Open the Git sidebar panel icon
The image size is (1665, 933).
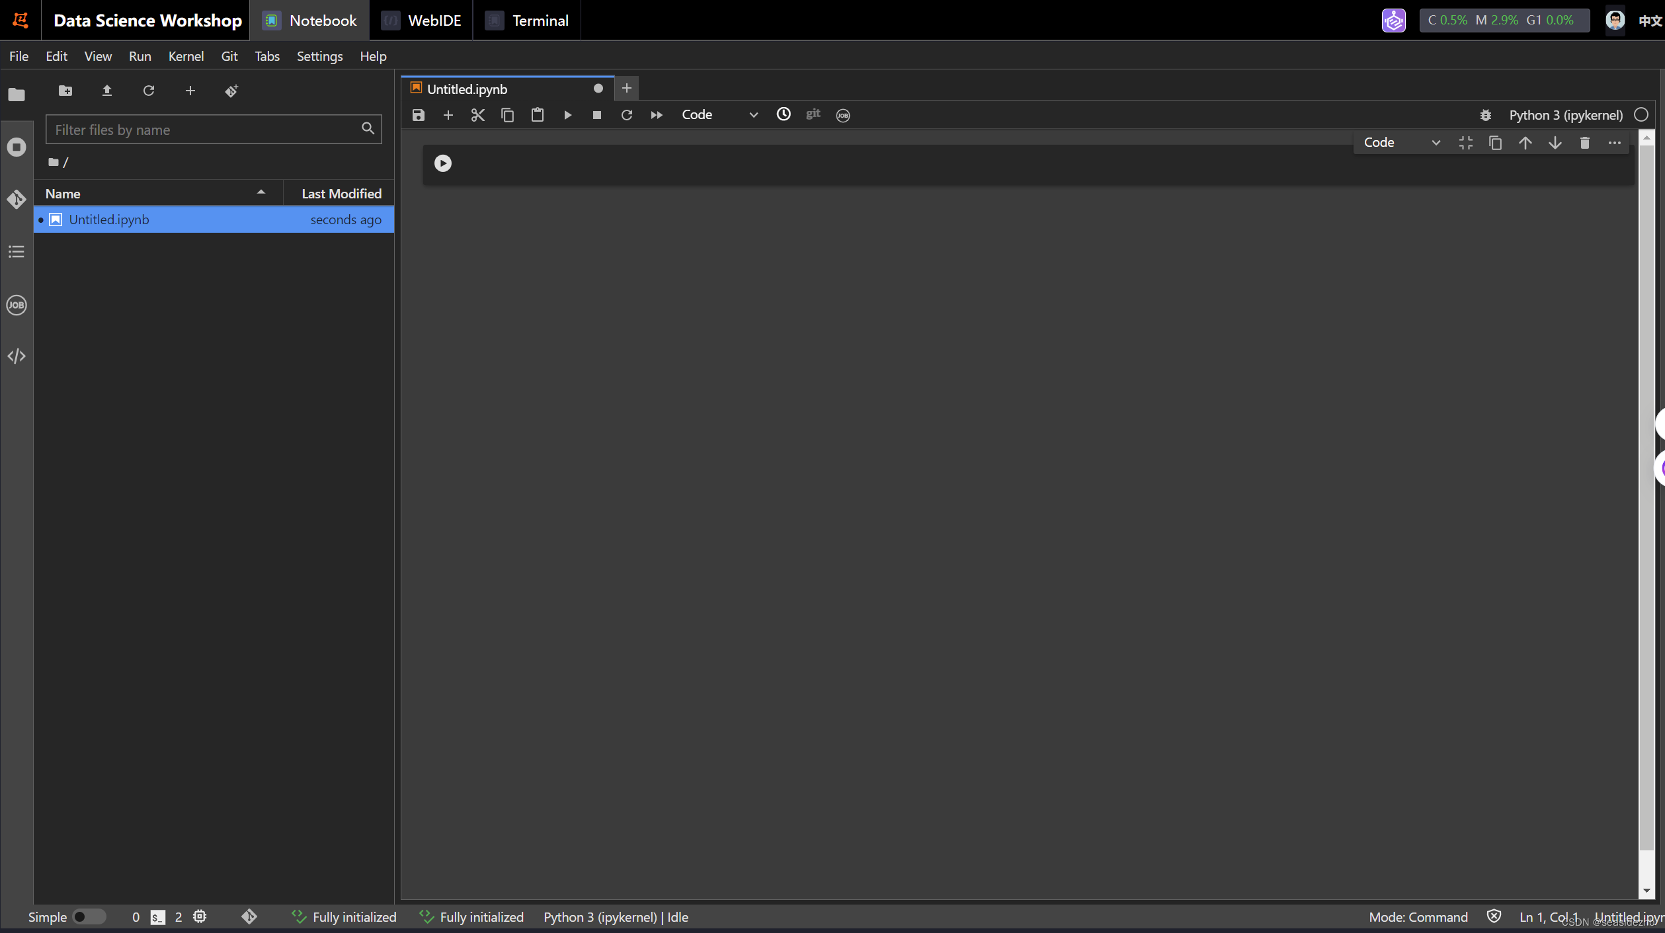pos(17,199)
